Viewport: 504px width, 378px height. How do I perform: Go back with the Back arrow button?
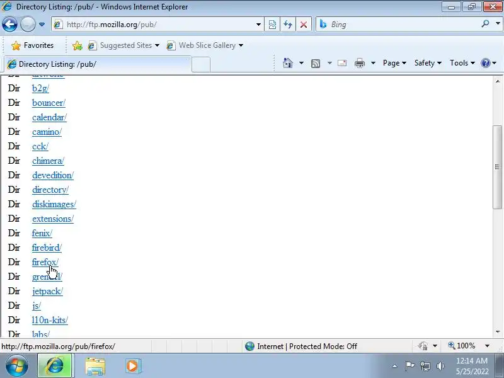click(x=9, y=25)
